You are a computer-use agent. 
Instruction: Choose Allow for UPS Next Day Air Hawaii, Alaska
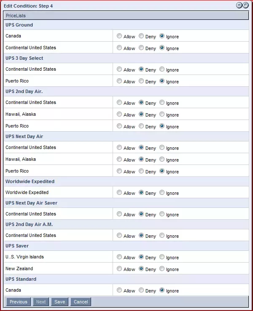(x=119, y=159)
